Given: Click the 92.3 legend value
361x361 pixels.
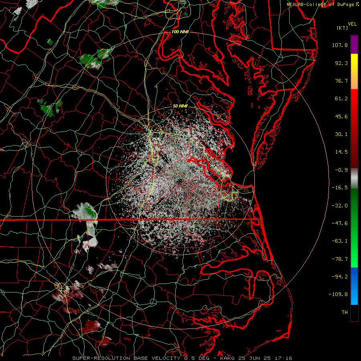Looking at the screenshot, I should tap(341, 63).
